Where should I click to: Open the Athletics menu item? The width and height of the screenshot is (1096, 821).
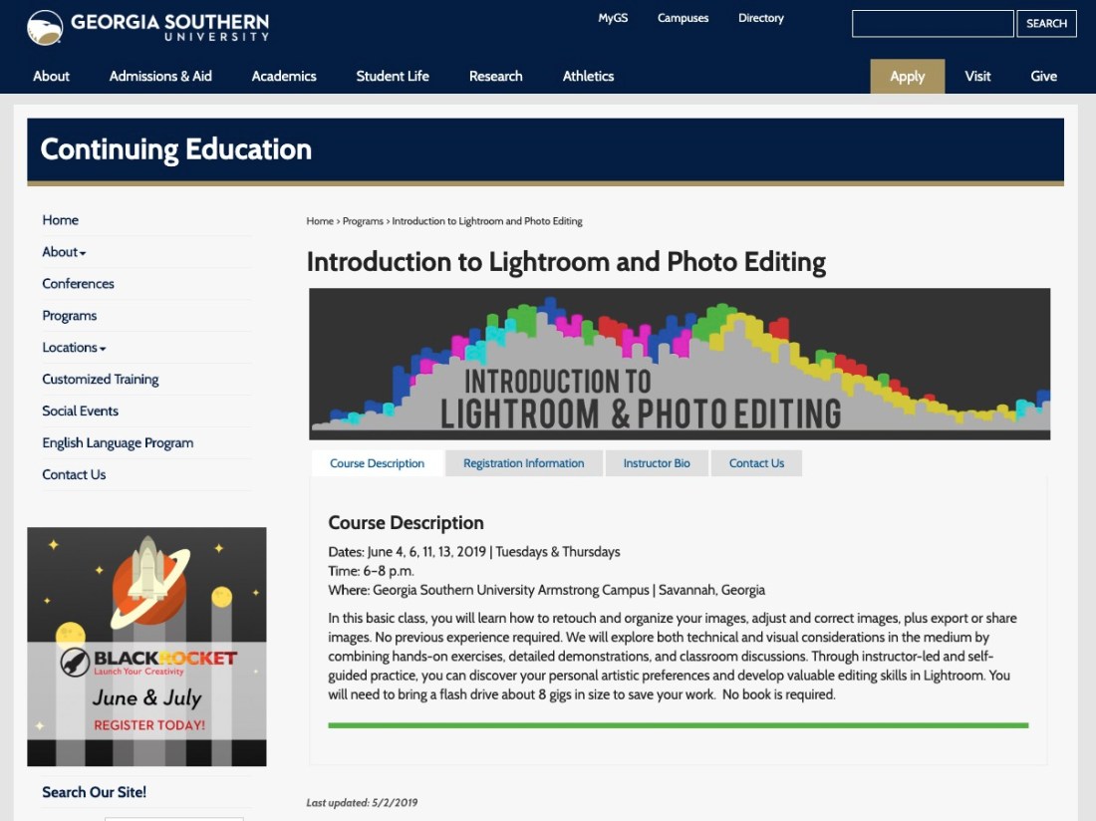(588, 76)
